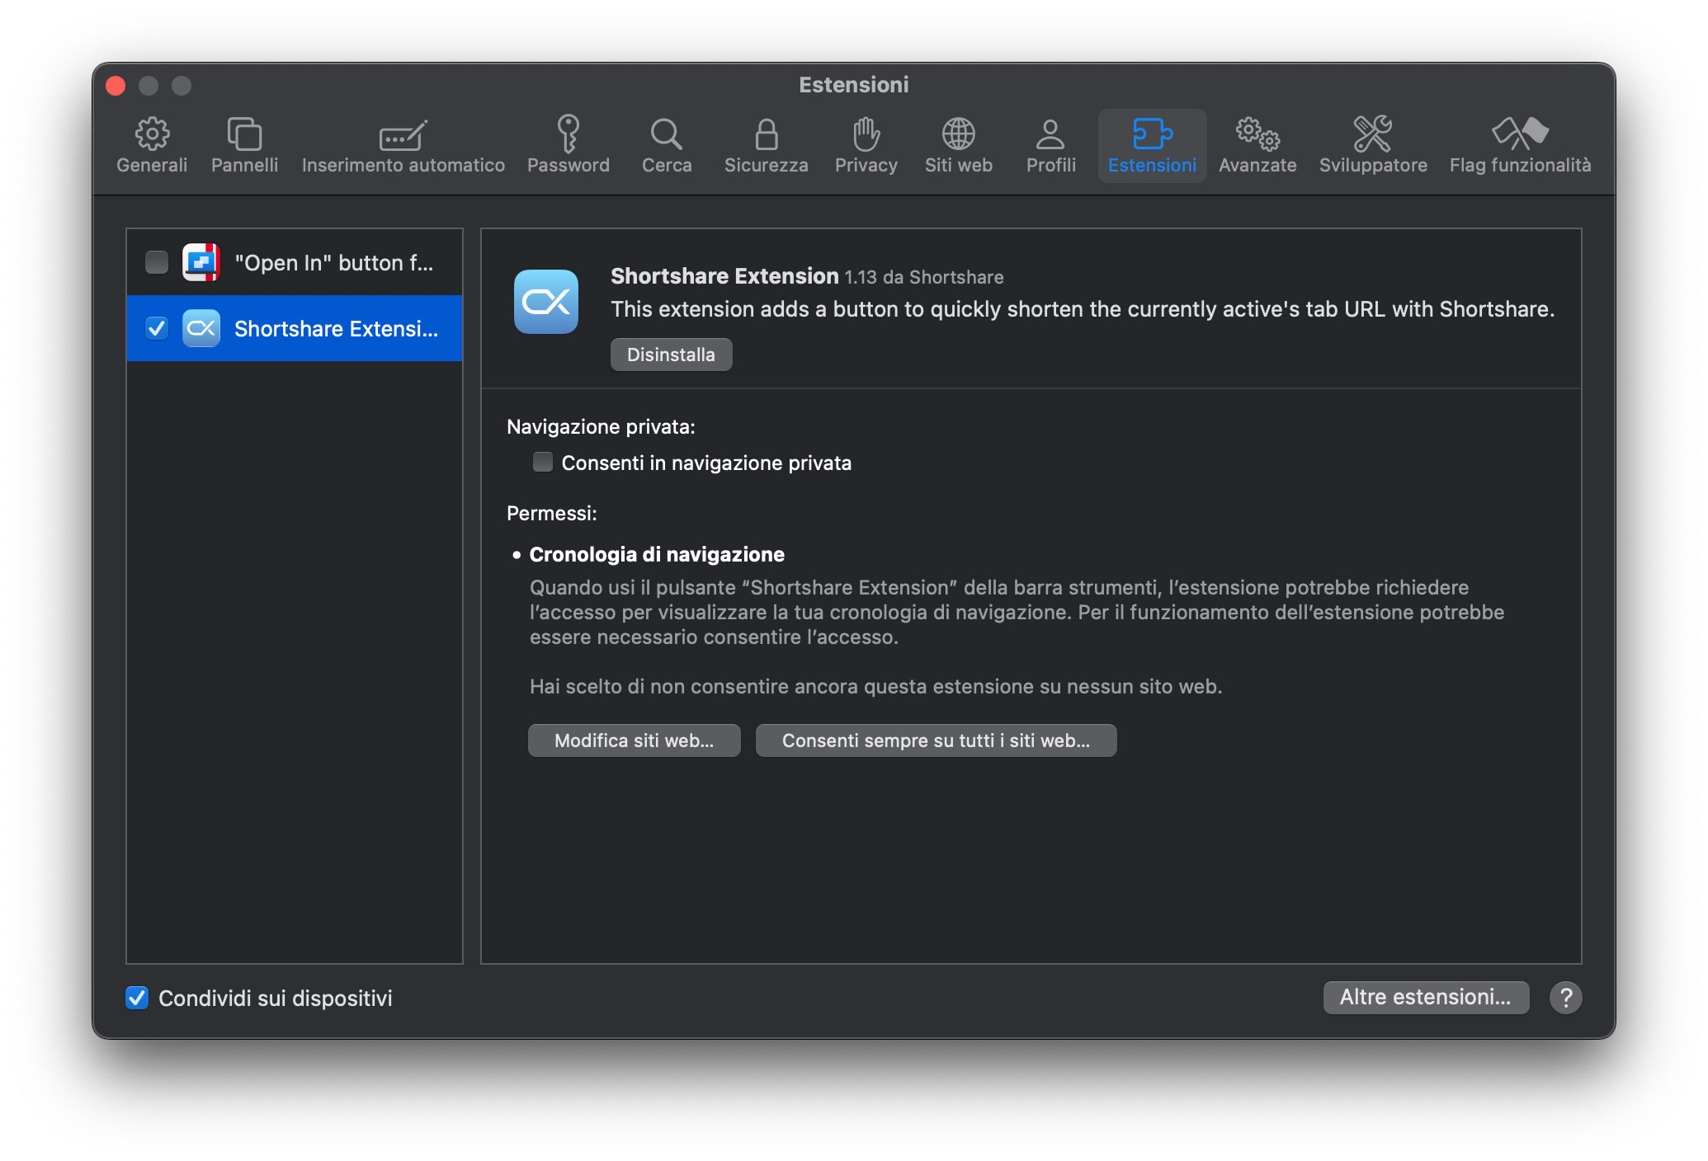Select the Avanzate preferences icon

[1257, 145]
